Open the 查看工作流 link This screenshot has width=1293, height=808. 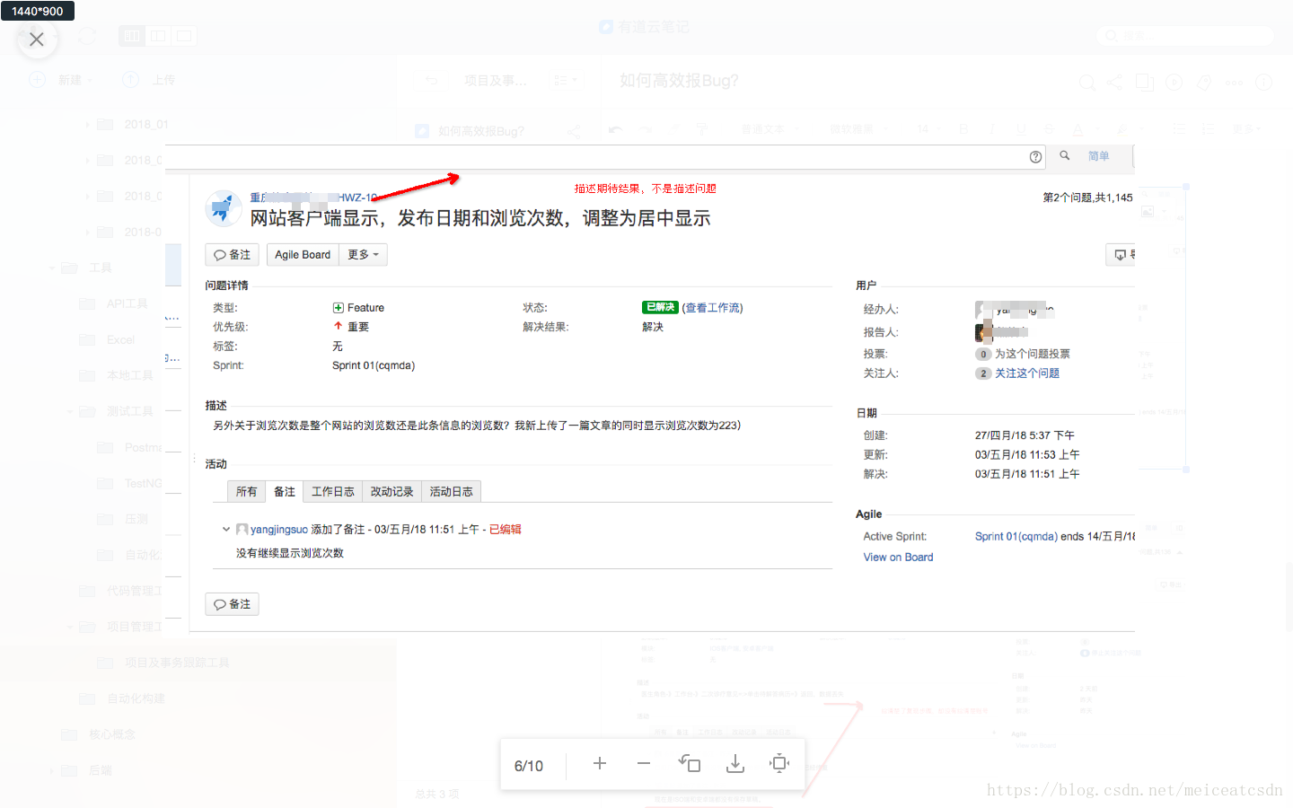click(x=713, y=308)
